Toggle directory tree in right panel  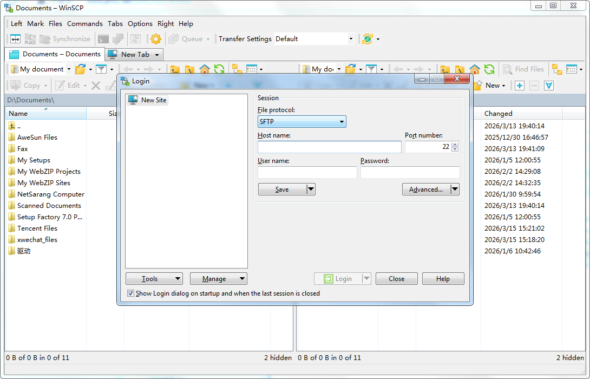click(557, 69)
